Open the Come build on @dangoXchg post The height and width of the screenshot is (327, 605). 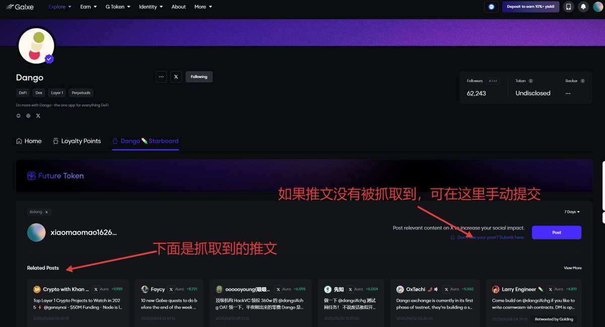[533, 303]
